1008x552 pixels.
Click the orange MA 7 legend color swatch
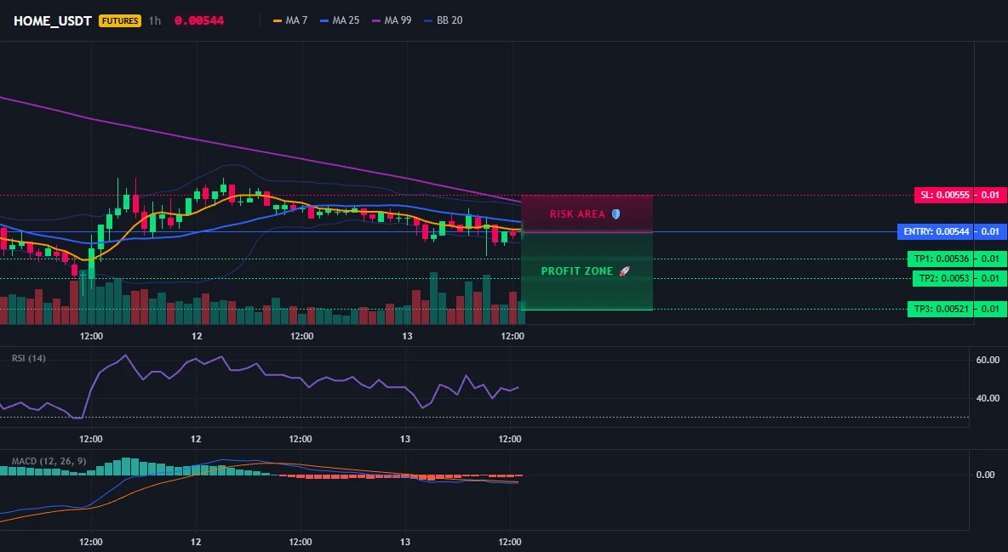coord(278,20)
